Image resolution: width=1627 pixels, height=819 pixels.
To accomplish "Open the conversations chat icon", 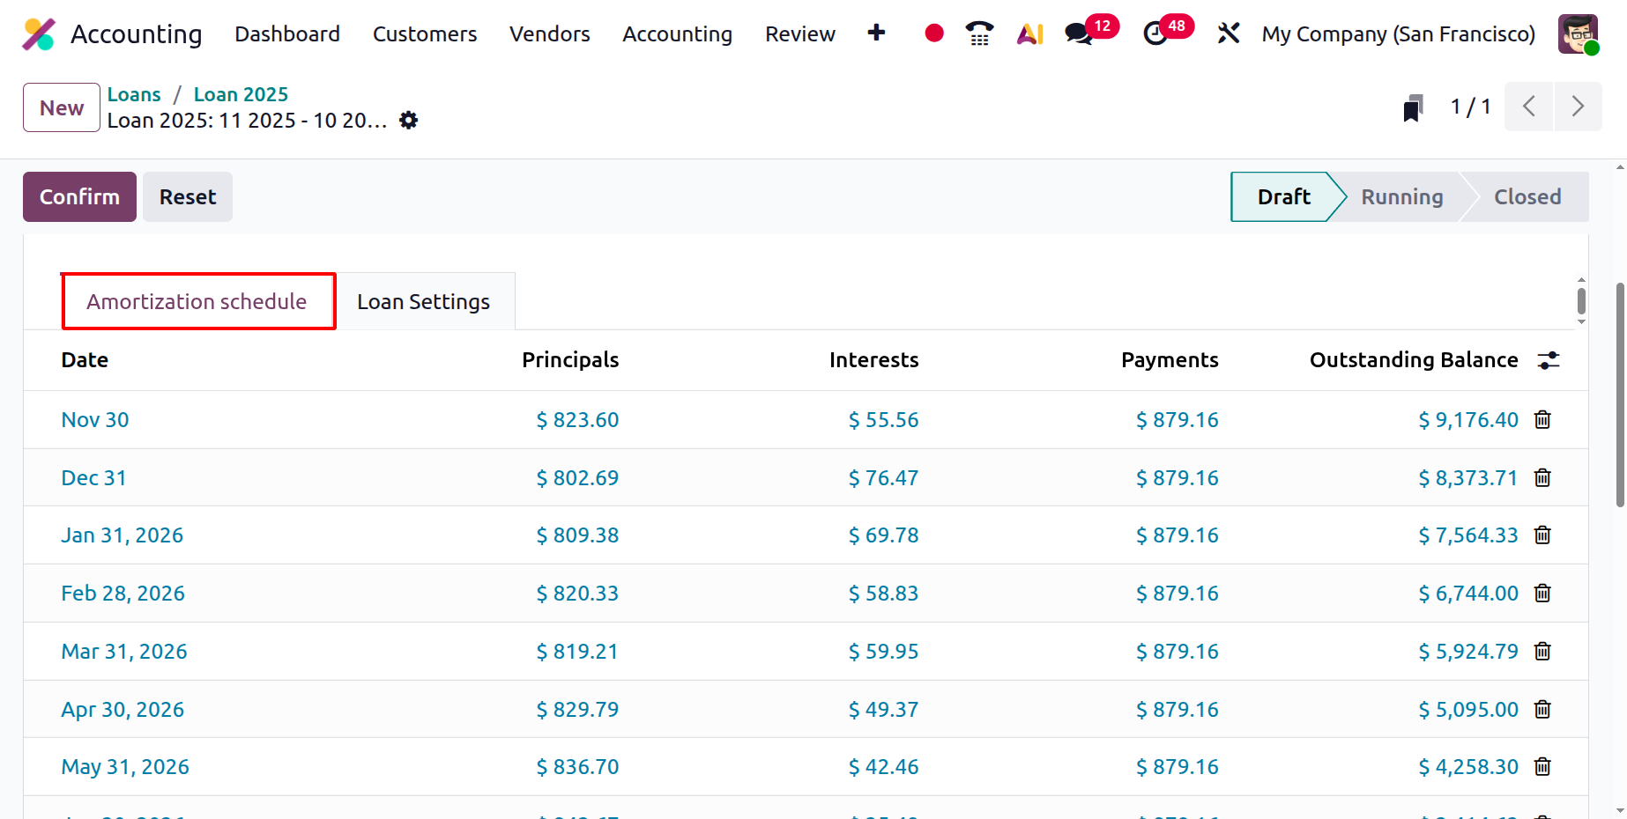I will tap(1078, 34).
